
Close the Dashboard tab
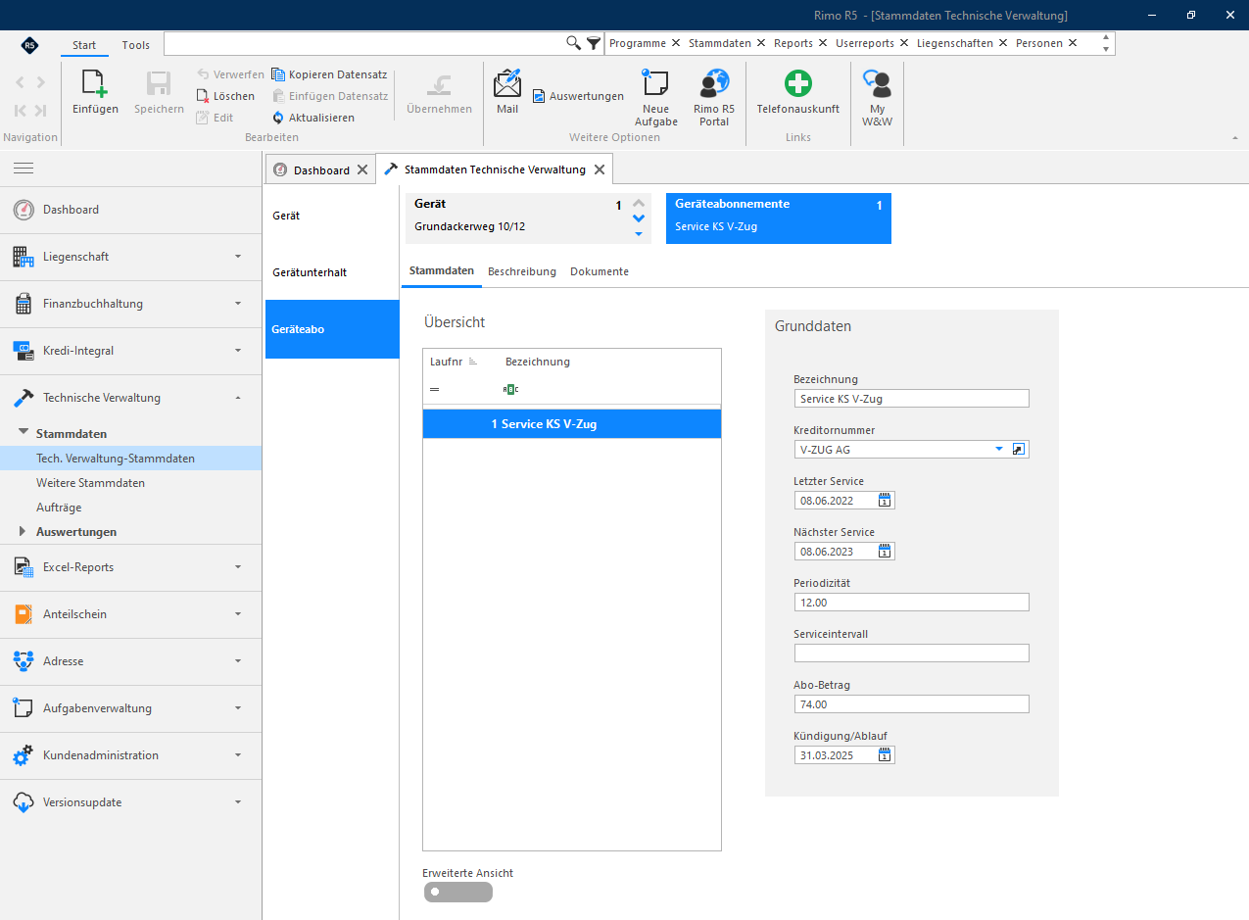361,169
